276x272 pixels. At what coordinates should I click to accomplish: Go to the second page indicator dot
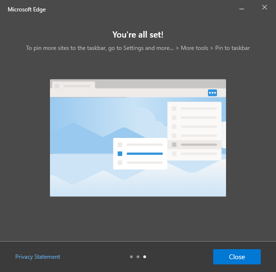tap(138, 257)
